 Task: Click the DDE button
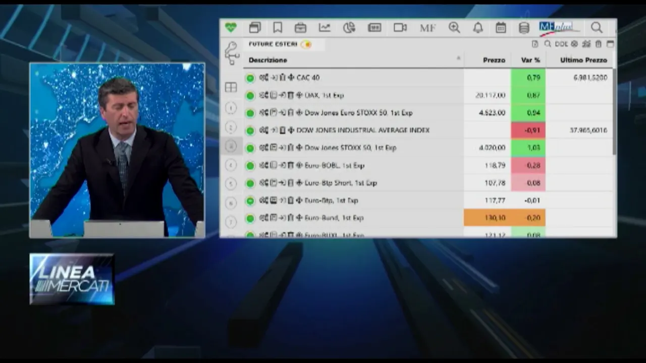point(561,44)
